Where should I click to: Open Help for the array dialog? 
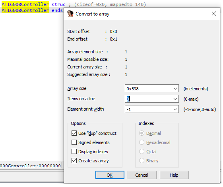click(x=174, y=175)
